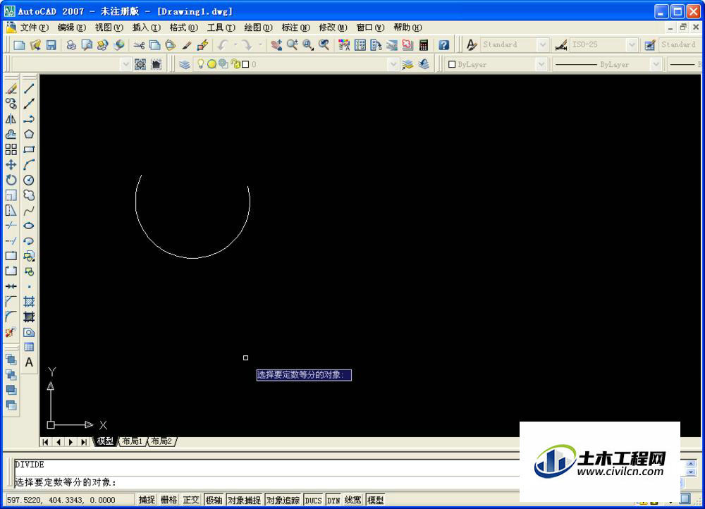
Task: Select the Table tool
Action: point(29,347)
